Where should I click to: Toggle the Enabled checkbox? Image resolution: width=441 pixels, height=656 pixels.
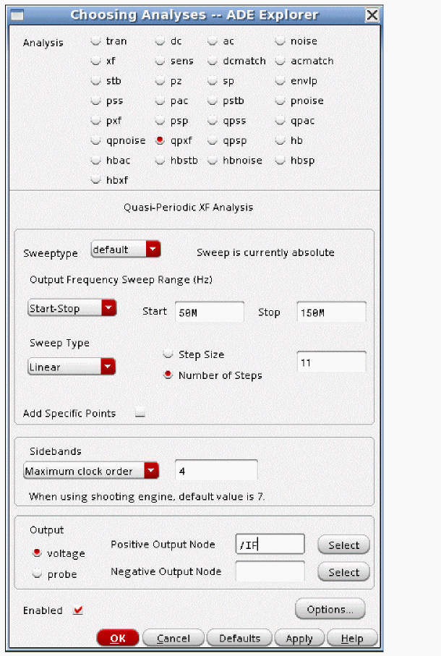click(78, 610)
